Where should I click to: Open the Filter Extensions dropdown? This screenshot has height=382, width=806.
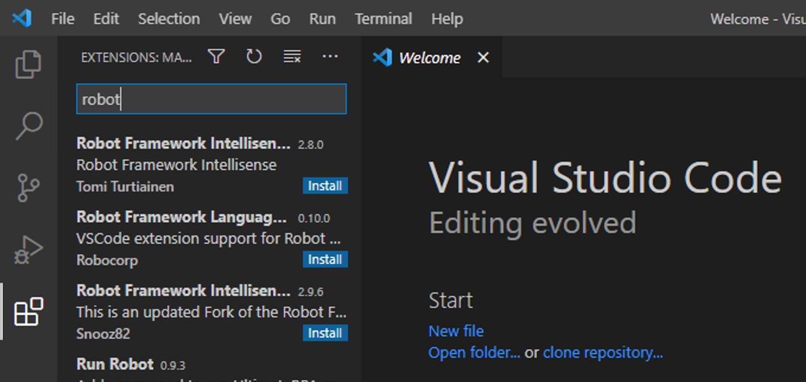[x=216, y=56]
